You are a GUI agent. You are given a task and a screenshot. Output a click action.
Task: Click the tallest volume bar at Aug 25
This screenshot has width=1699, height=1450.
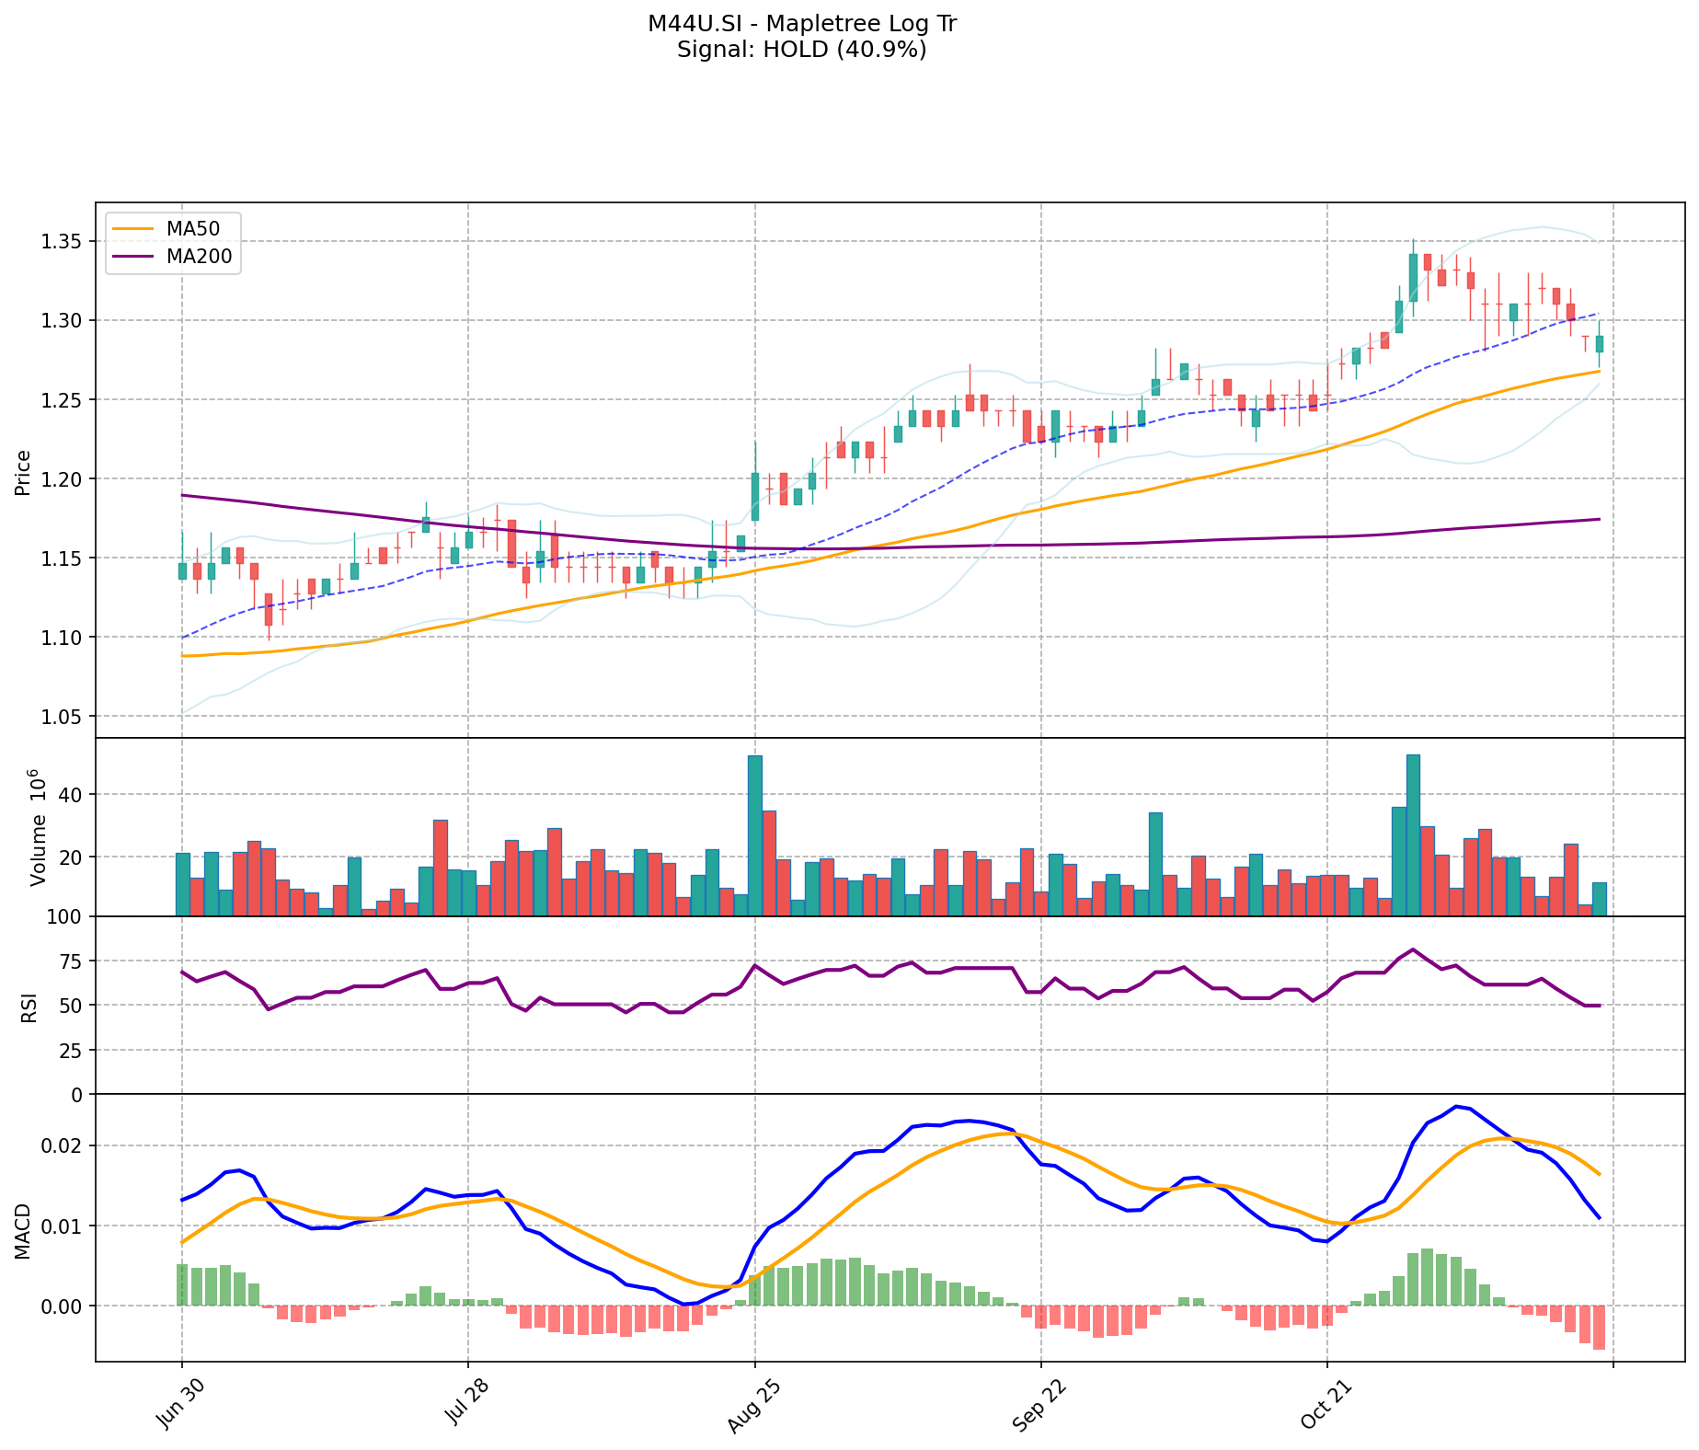click(x=755, y=835)
